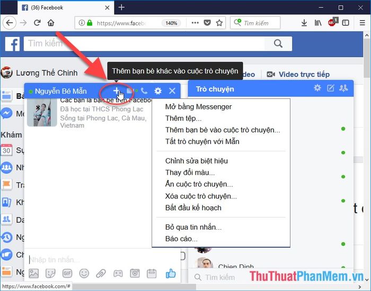Click the Adblock extension icon

(332, 22)
